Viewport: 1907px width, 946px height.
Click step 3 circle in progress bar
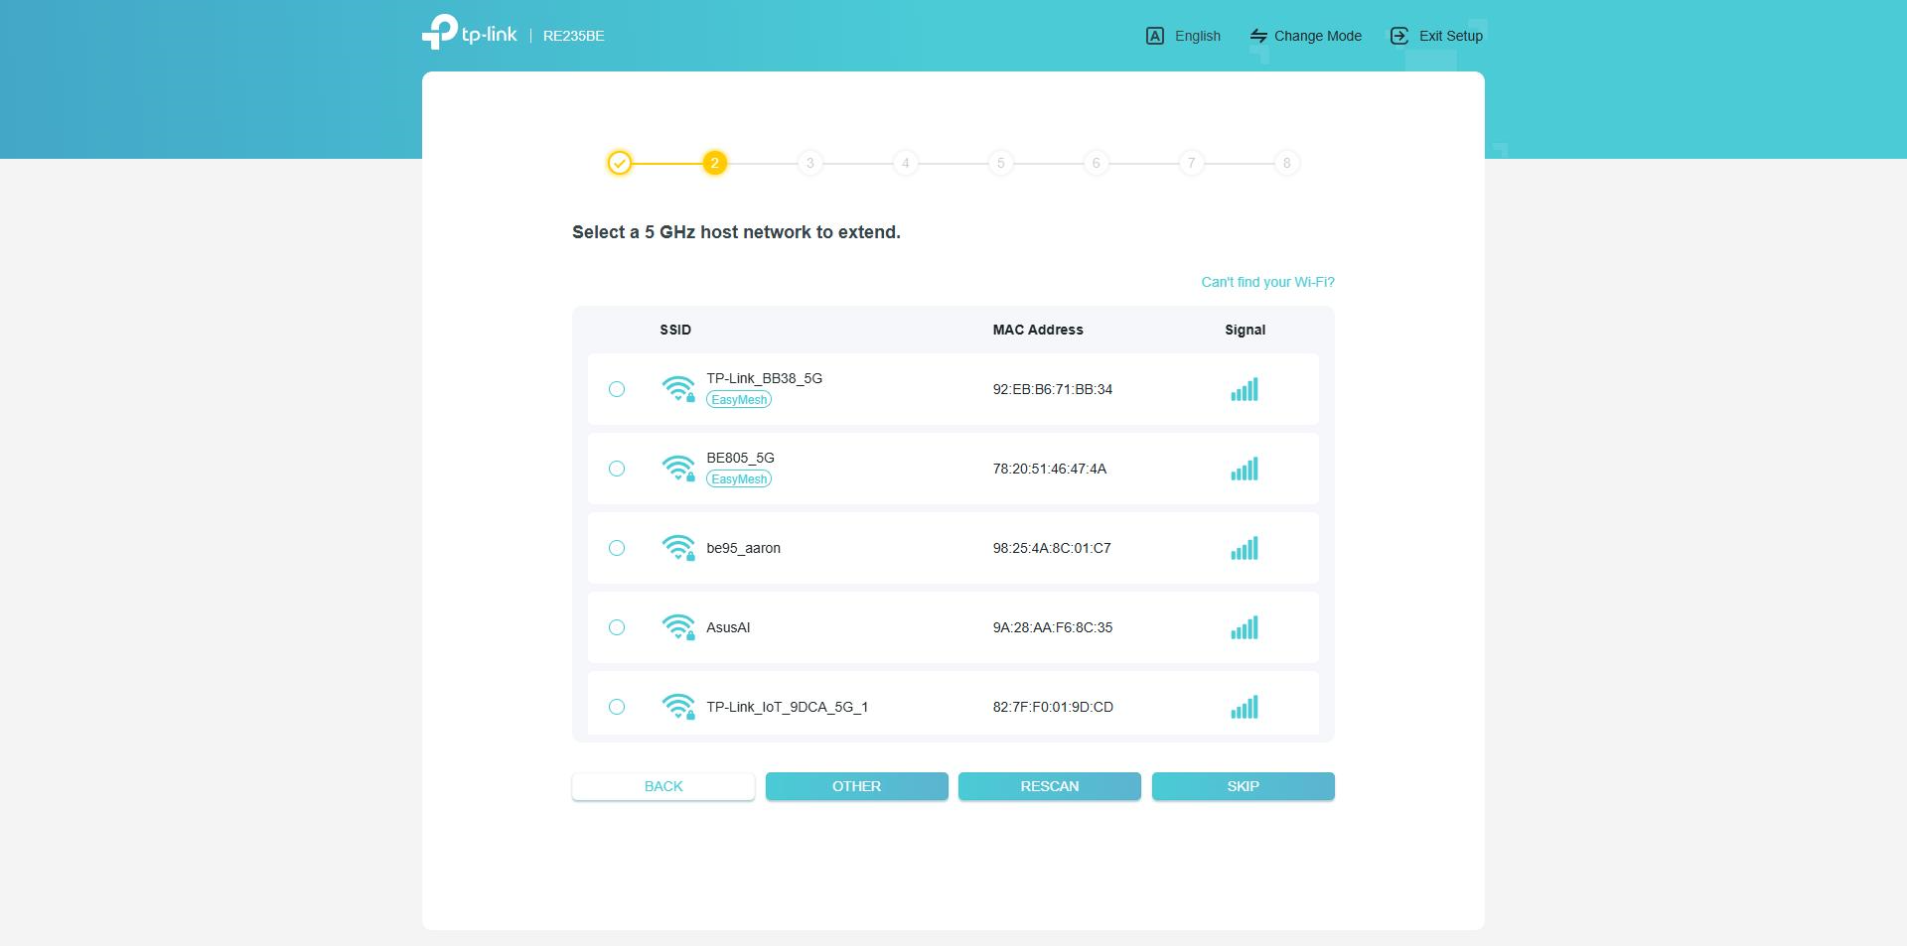pos(809,163)
